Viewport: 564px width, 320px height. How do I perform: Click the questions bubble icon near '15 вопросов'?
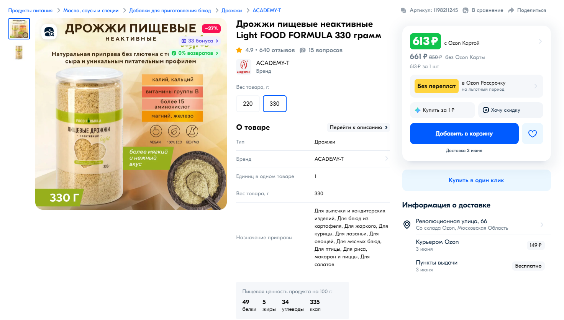coord(303,50)
